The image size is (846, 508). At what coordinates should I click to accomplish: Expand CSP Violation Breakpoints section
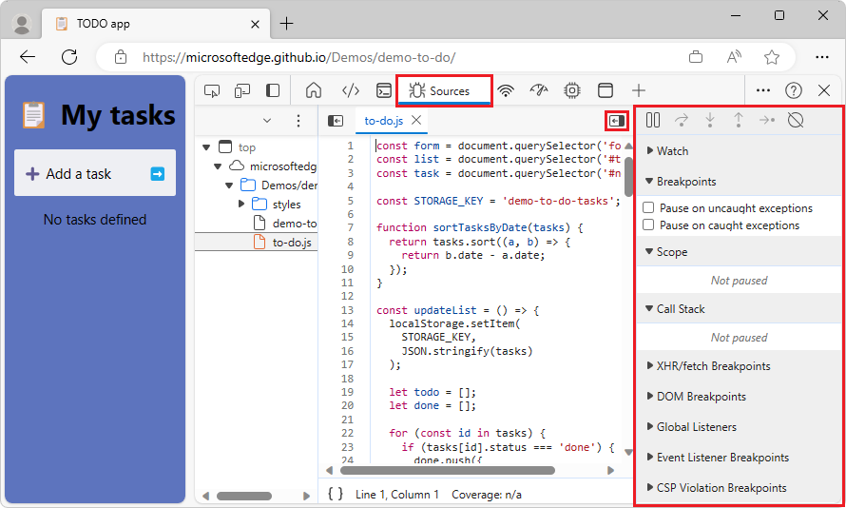(717, 487)
